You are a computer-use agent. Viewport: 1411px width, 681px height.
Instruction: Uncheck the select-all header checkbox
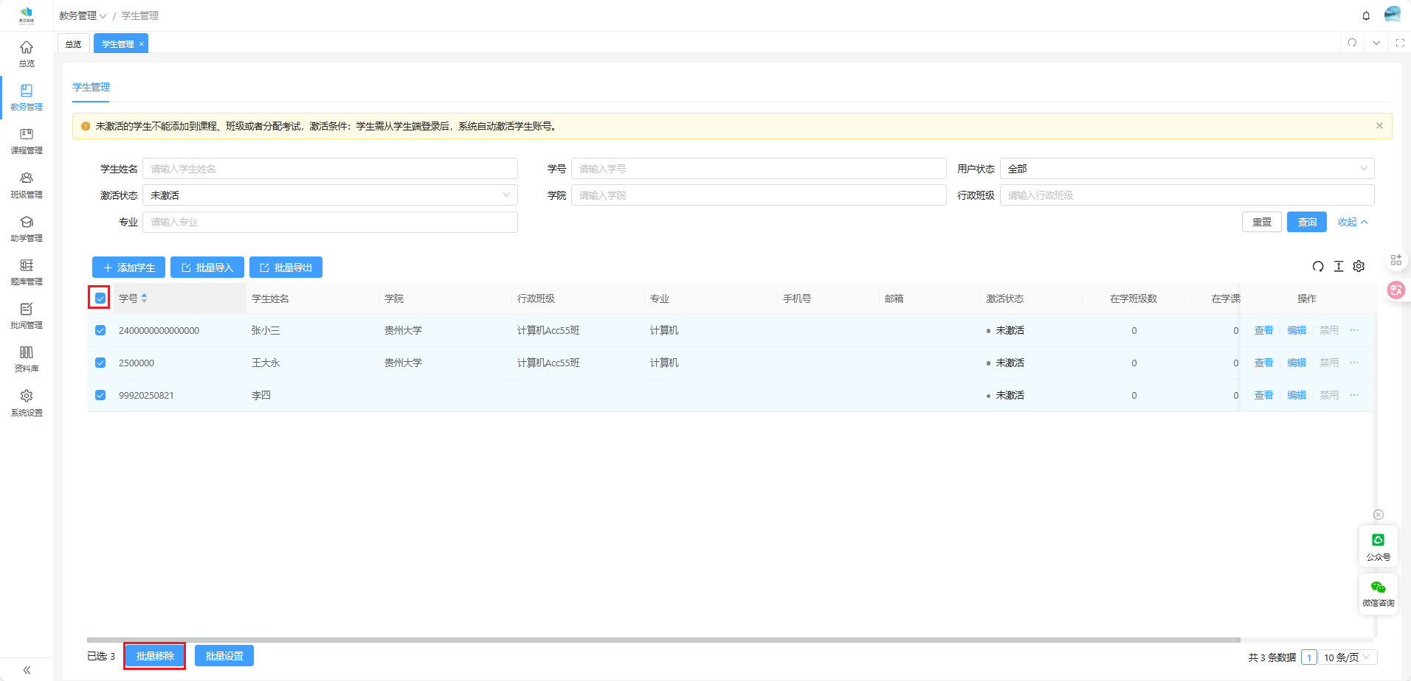[100, 298]
